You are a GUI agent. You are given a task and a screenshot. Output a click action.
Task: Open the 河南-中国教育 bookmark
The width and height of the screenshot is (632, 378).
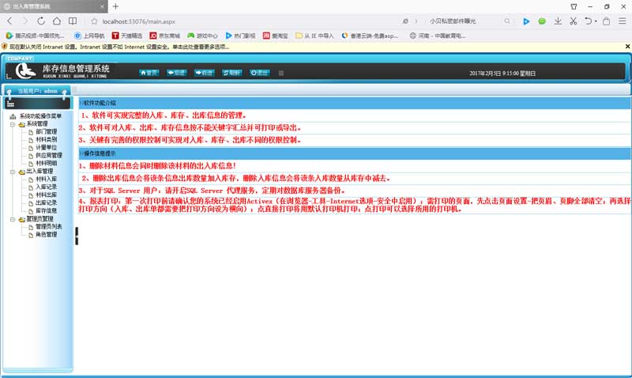(x=438, y=36)
